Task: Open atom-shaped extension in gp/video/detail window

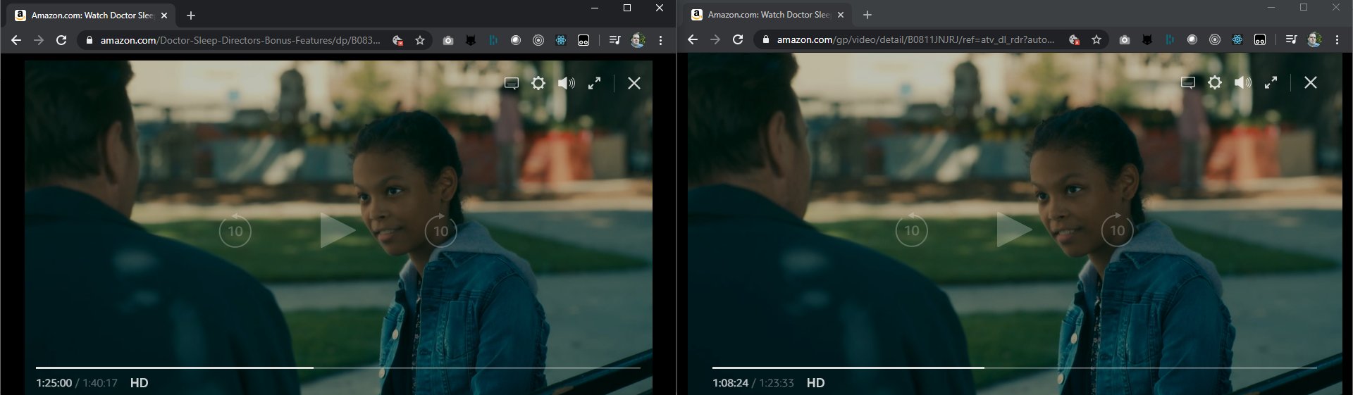Action: pos(1237,39)
